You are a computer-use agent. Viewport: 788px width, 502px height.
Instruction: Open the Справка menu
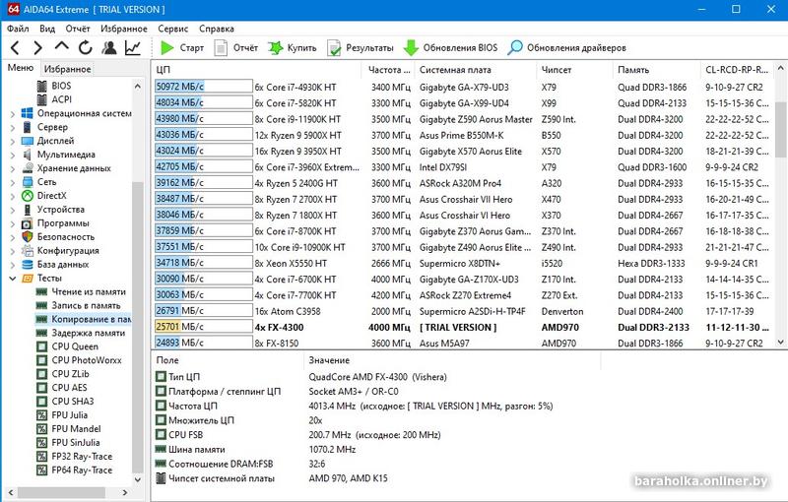click(x=217, y=29)
